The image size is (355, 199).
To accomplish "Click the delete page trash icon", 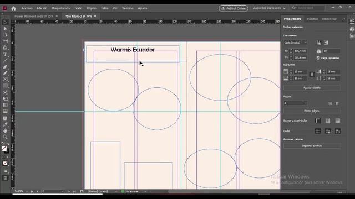I will click(x=337, y=103).
